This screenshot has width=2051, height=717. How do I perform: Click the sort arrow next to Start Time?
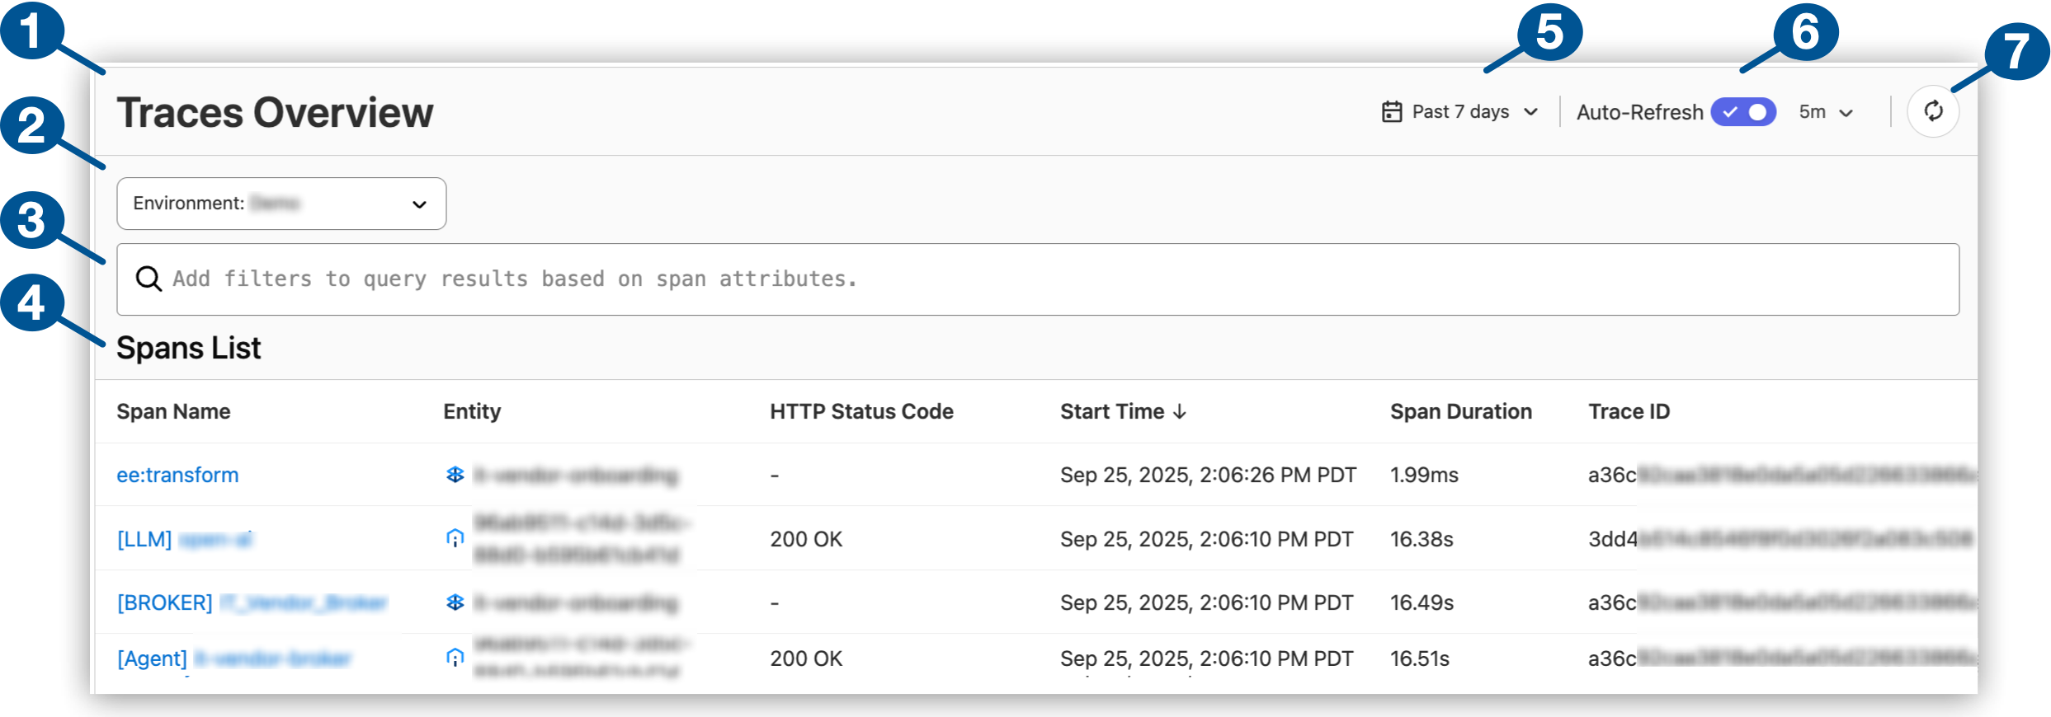point(1180,411)
